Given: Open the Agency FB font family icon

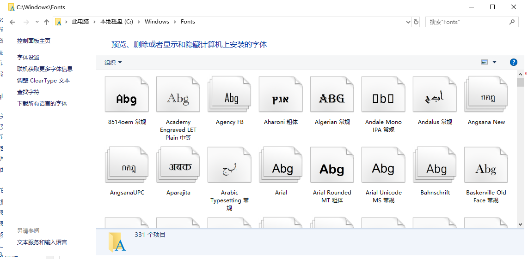Looking at the screenshot, I should point(229,94).
